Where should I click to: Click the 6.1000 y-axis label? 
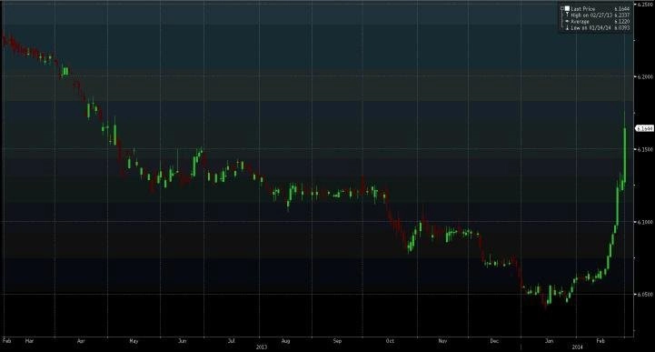pos(645,222)
